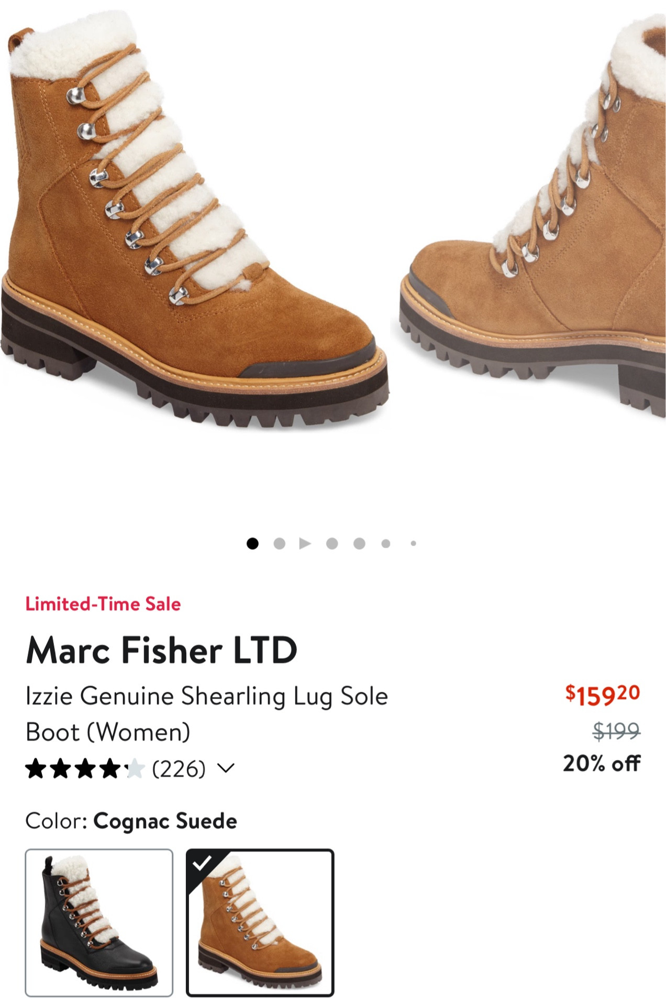Open the (226) reviews count
Screen dimensions: 666x1000
[179, 769]
